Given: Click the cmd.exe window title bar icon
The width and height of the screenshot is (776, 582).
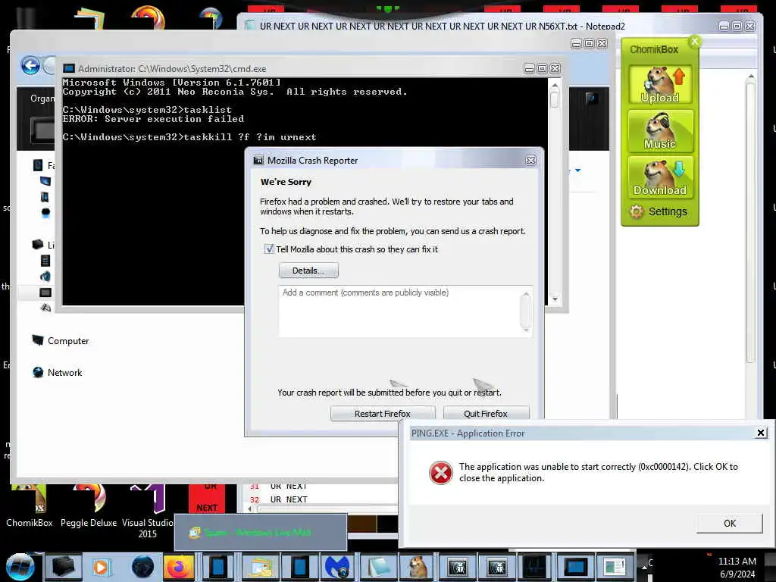Looking at the screenshot, I should point(69,68).
